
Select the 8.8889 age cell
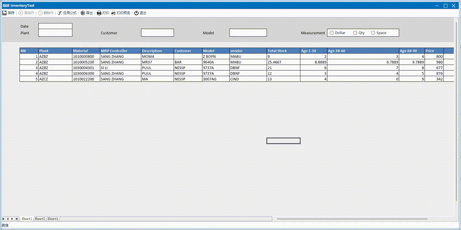(x=314, y=62)
